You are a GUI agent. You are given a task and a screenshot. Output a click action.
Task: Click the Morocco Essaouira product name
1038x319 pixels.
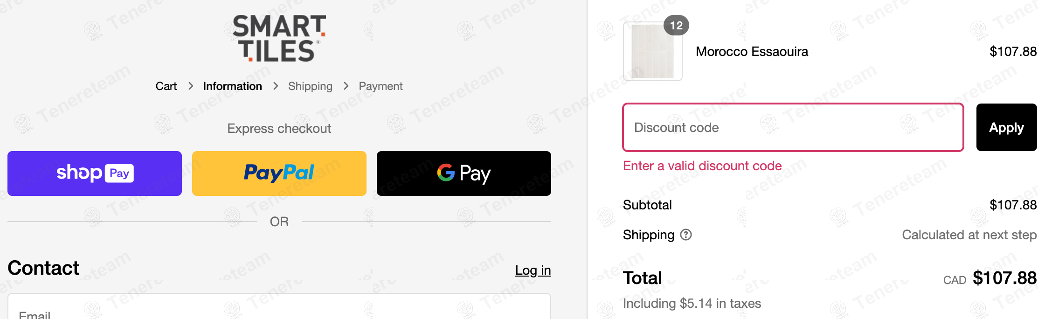coord(752,52)
